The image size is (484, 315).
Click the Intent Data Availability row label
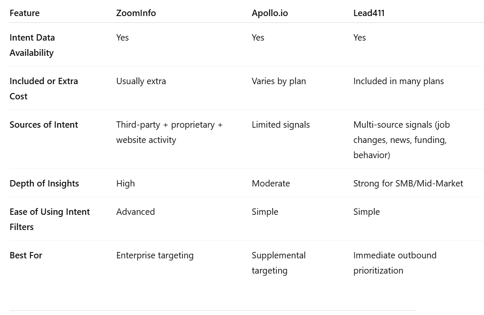[x=32, y=45]
